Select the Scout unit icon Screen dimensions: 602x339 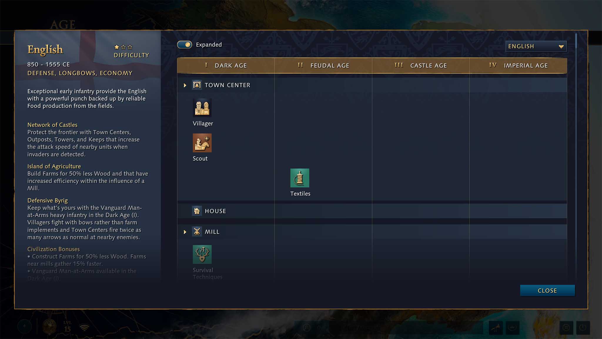[202, 143]
